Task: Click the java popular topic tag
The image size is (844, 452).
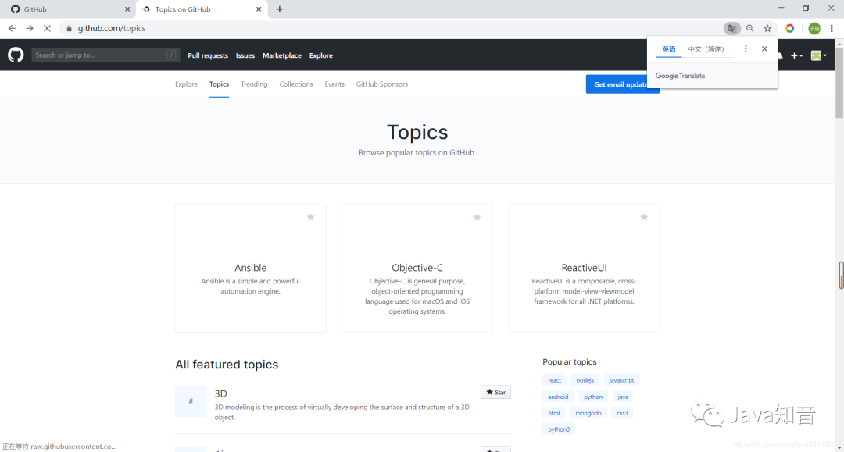Action: pyautogui.click(x=623, y=397)
